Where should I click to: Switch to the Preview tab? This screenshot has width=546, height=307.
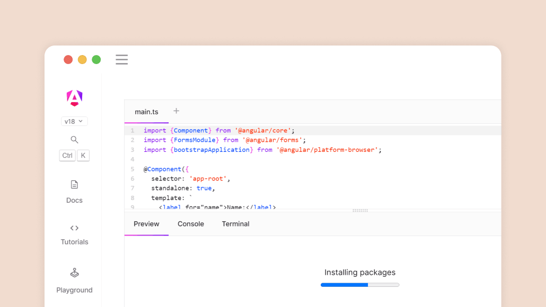[146, 224]
